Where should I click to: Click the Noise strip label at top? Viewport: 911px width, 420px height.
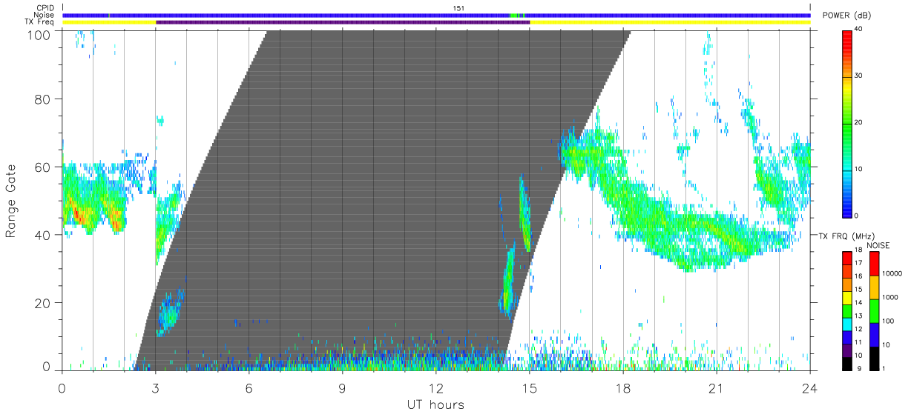click(x=45, y=15)
